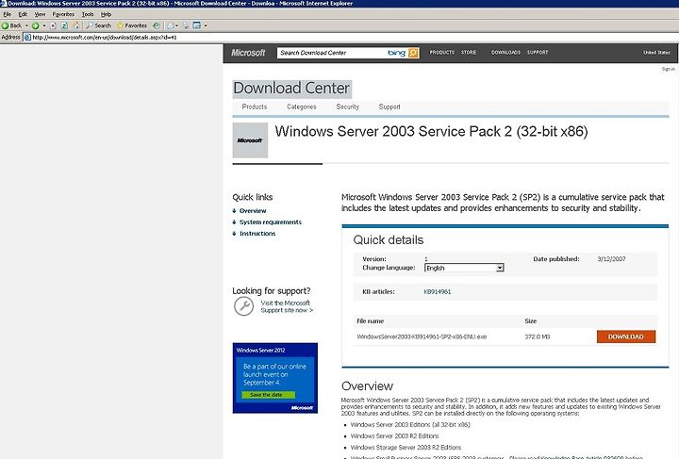Open STORE in the top navigation
Image resolution: width=679 pixels, height=459 pixels.
[469, 53]
